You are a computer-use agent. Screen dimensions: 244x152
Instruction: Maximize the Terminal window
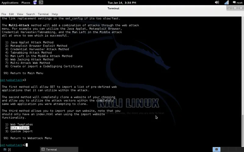click(235, 8)
